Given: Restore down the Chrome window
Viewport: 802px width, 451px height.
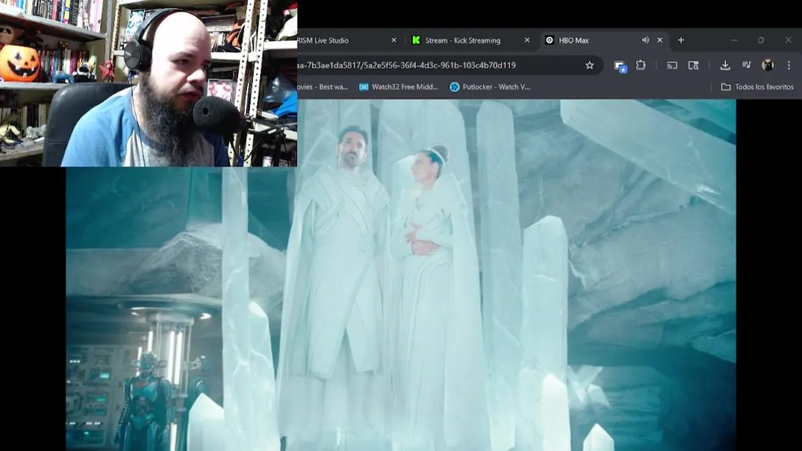Looking at the screenshot, I should [x=761, y=40].
